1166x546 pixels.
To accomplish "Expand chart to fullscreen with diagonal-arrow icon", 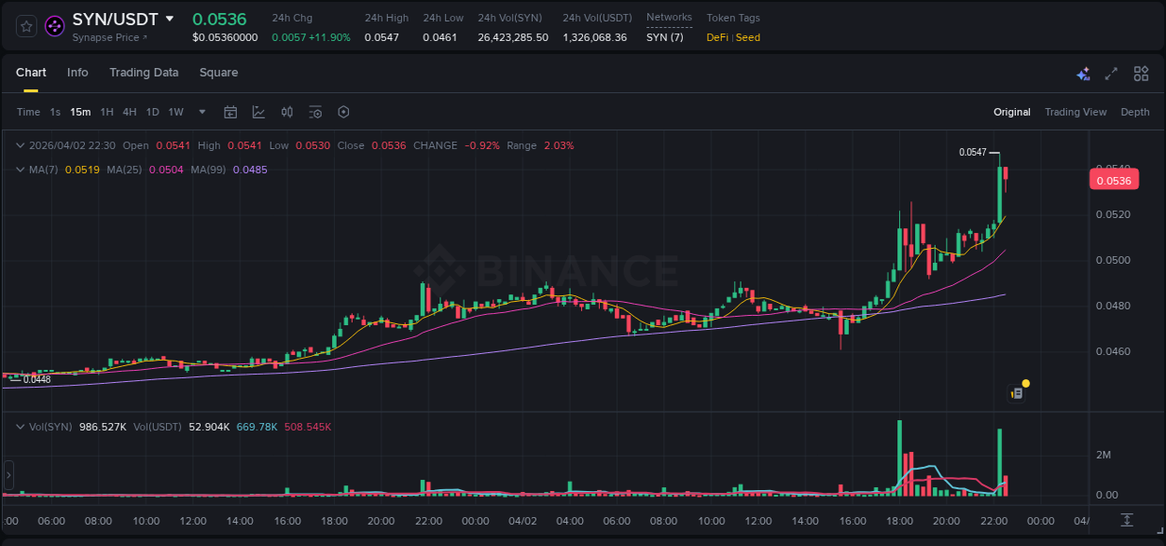I will (1112, 73).
